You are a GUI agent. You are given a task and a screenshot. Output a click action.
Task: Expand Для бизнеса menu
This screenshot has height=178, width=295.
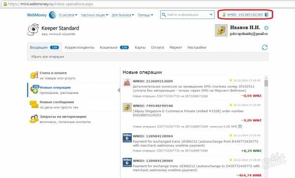coord(122,15)
